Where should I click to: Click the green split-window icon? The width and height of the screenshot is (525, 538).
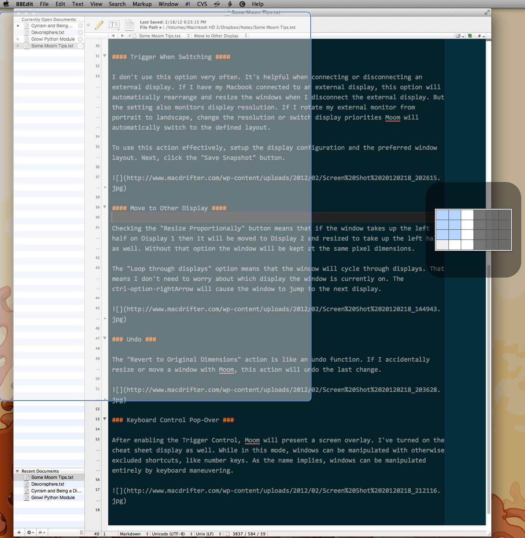tap(470, 36)
